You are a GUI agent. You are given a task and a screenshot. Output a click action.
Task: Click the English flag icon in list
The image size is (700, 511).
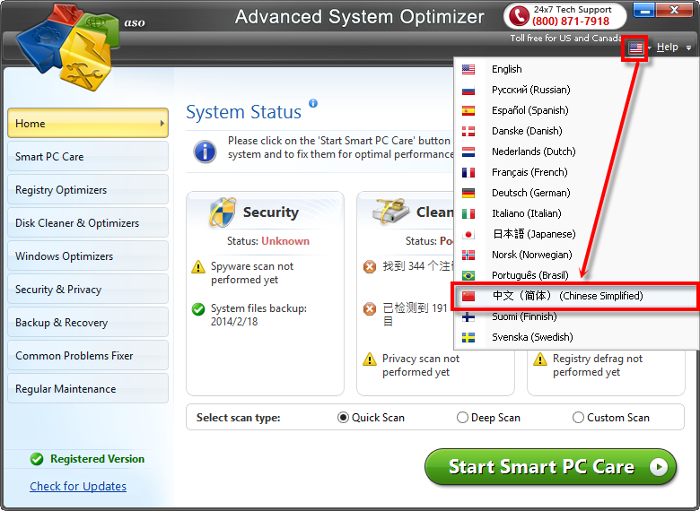[x=468, y=70]
